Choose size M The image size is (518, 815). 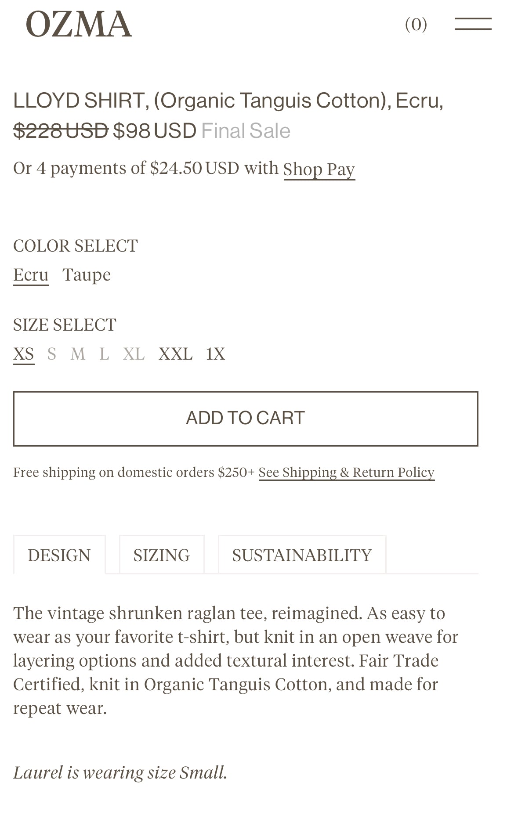pos(78,354)
